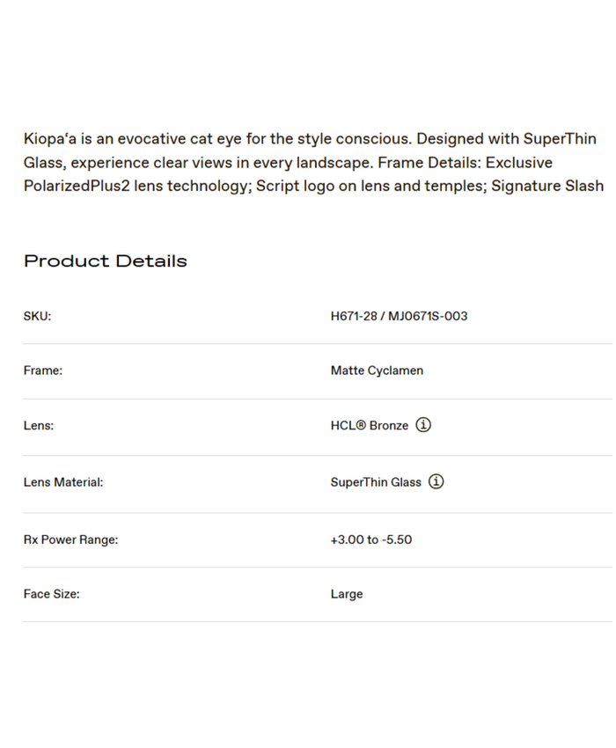Click the Lens: row label
Viewport: 616px width, 748px height.
[x=39, y=425]
